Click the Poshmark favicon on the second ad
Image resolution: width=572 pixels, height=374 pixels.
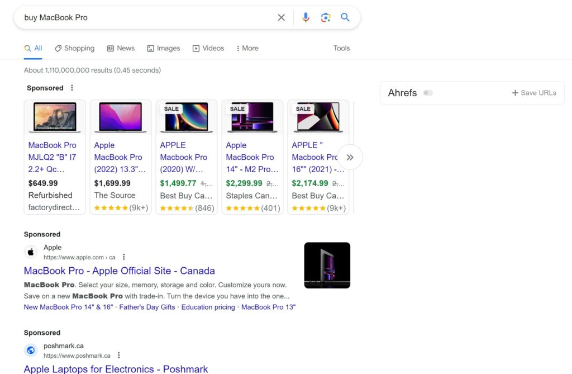point(31,350)
